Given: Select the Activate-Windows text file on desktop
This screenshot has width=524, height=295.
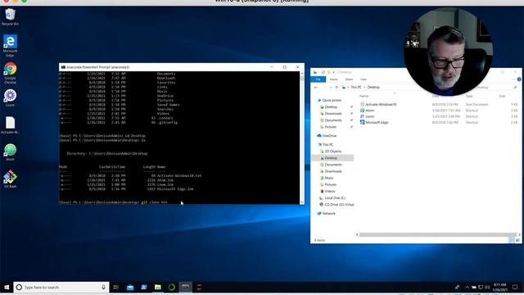Looking at the screenshot, I should [x=10, y=125].
